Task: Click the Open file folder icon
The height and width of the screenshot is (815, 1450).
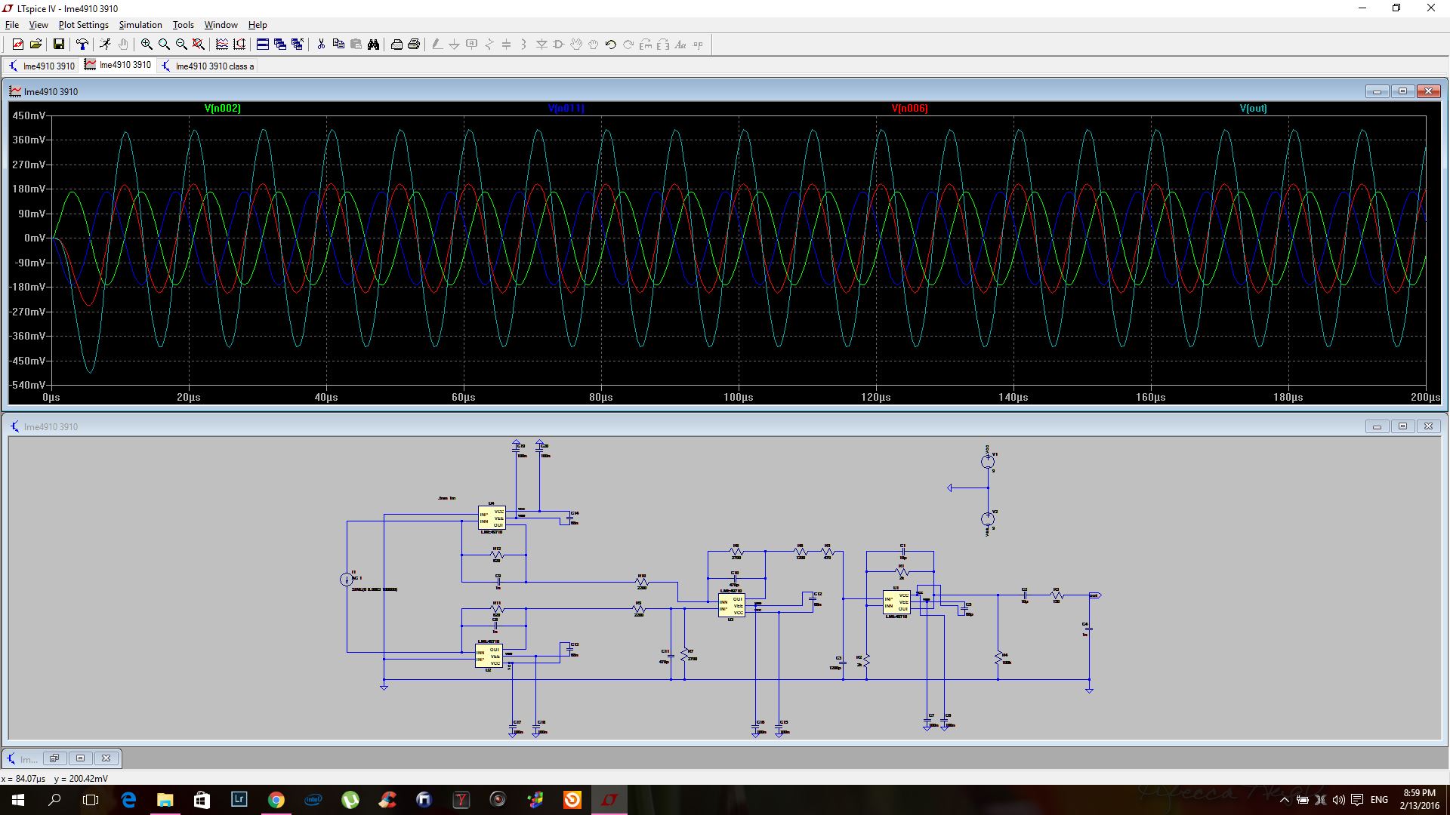Action: coord(35,45)
